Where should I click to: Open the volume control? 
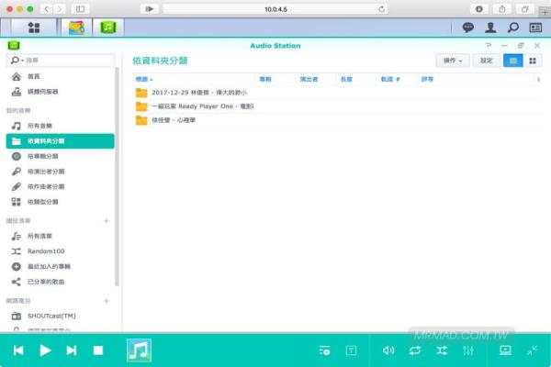pos(388,350)
